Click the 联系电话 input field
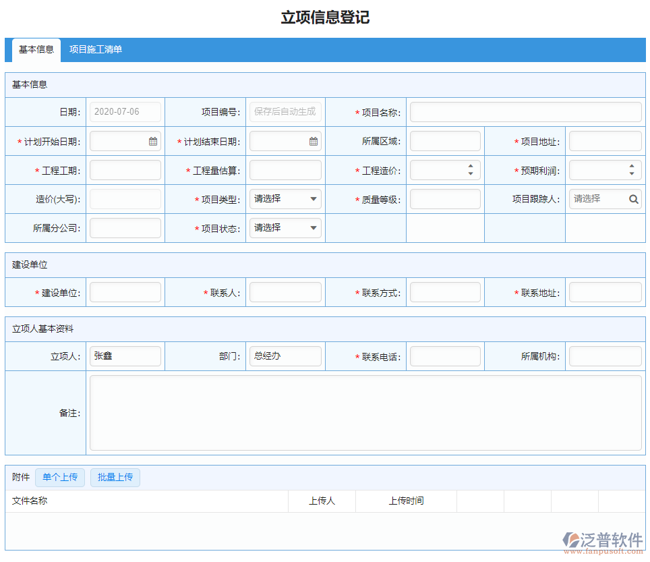This screenshot has width=650, height=562. 445,356
